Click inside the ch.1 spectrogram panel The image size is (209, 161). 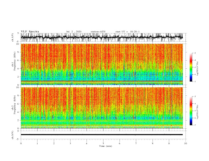(102, 64)
